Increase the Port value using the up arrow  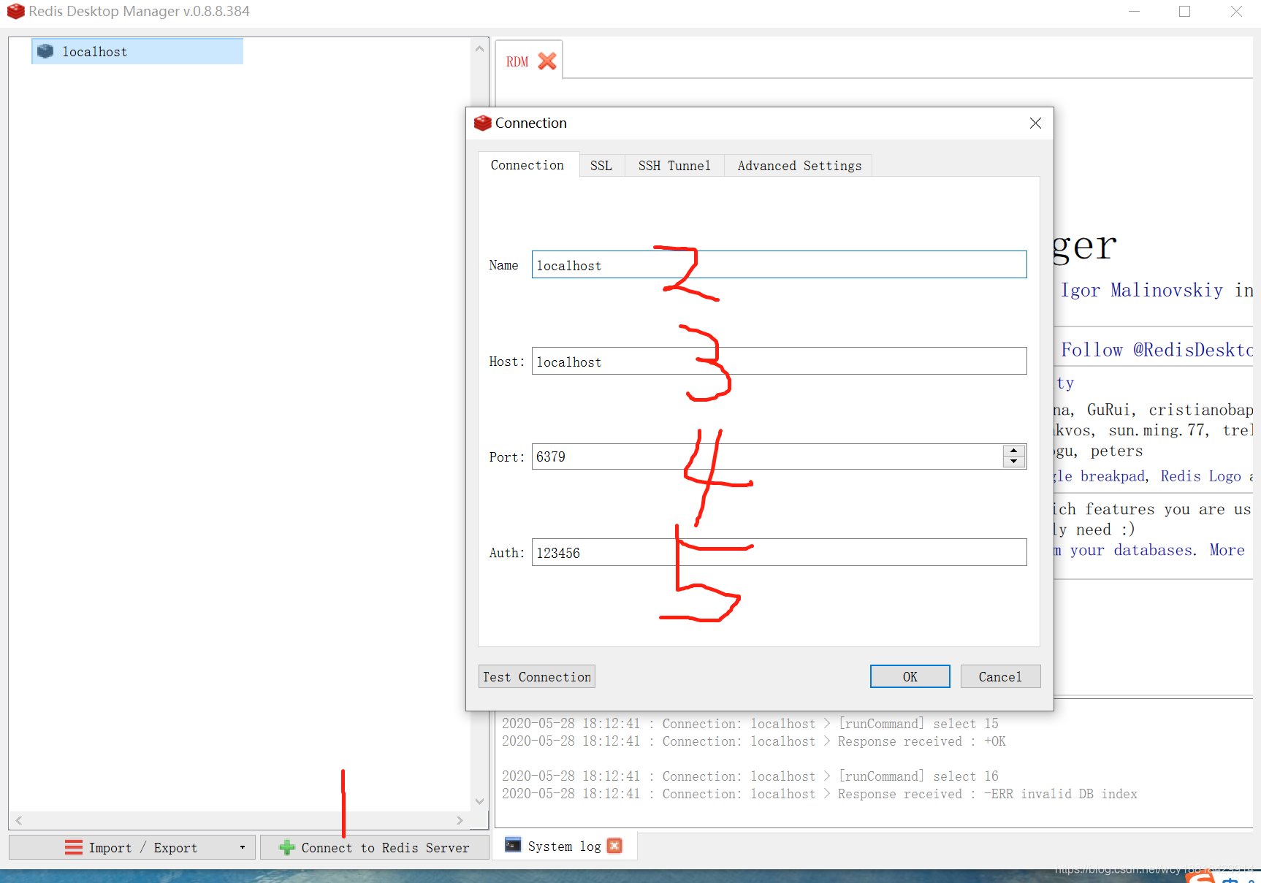(1013, 451)
